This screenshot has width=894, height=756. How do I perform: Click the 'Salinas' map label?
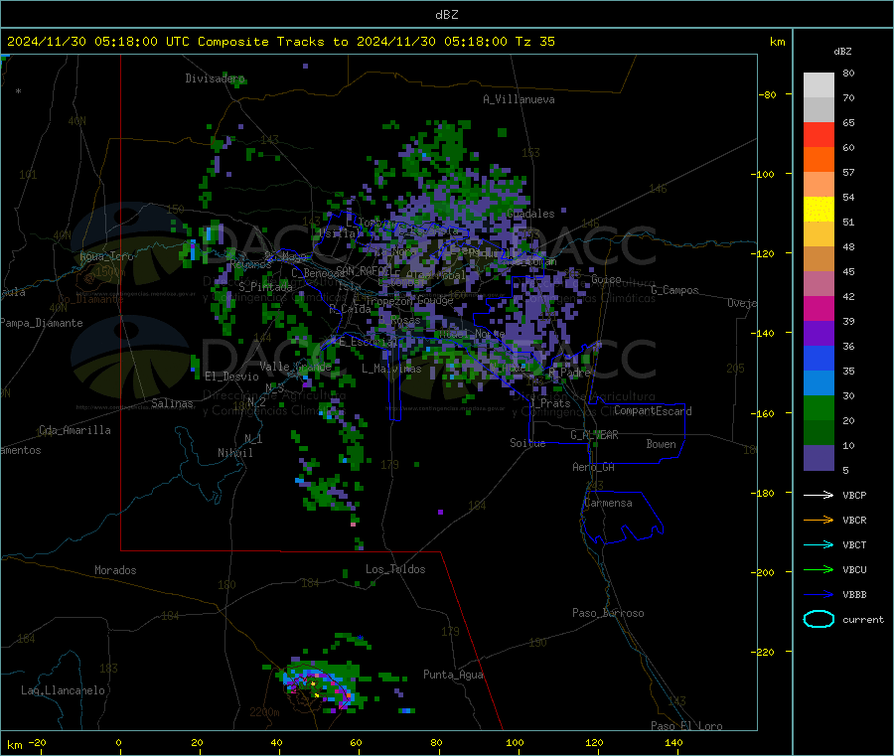[x=172, y=403]
